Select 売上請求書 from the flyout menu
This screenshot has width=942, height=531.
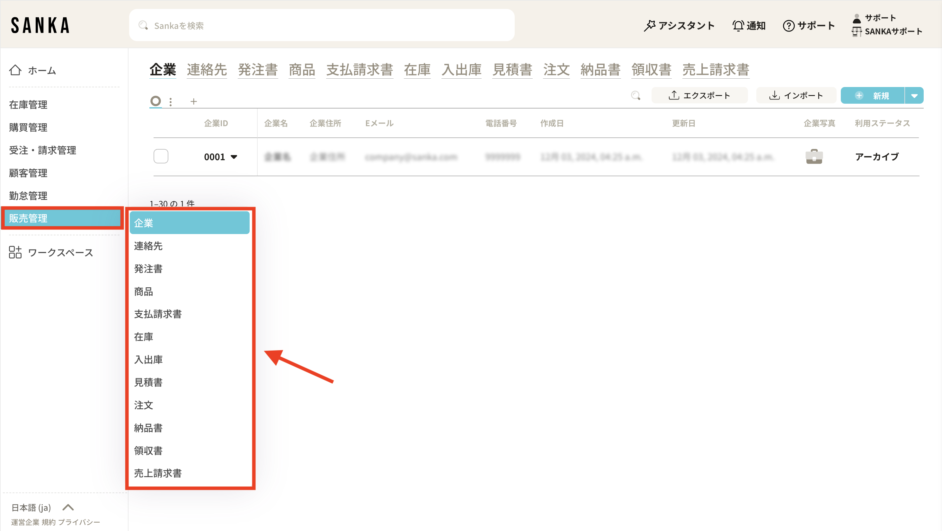(158, 473)
